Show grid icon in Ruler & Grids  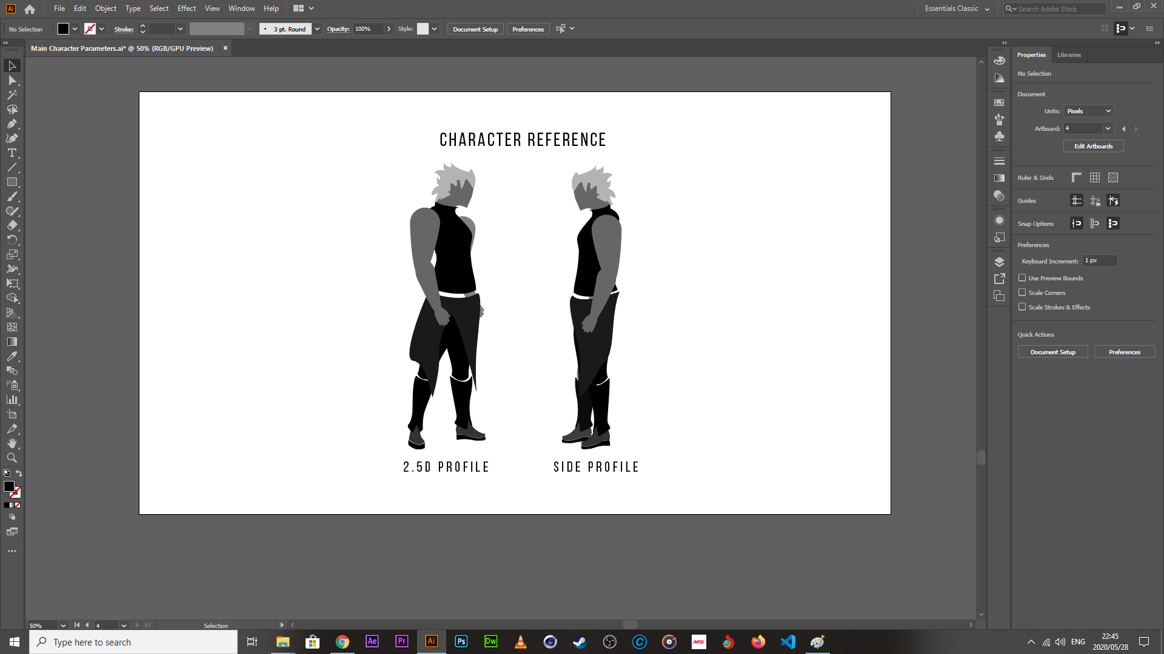[1094, 177]
